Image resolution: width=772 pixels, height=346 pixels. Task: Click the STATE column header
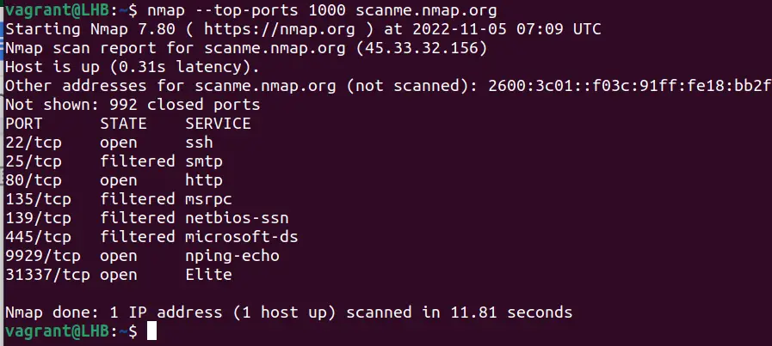click(124, 124)
